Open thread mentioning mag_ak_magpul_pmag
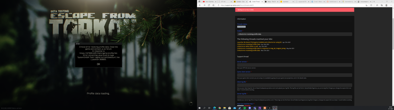The image size is (394, 110). coord(261,48)
